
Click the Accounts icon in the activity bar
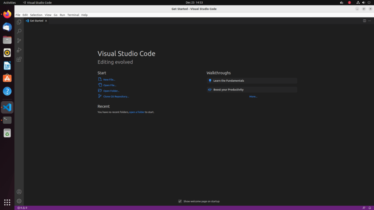click(x=19, y=191)
